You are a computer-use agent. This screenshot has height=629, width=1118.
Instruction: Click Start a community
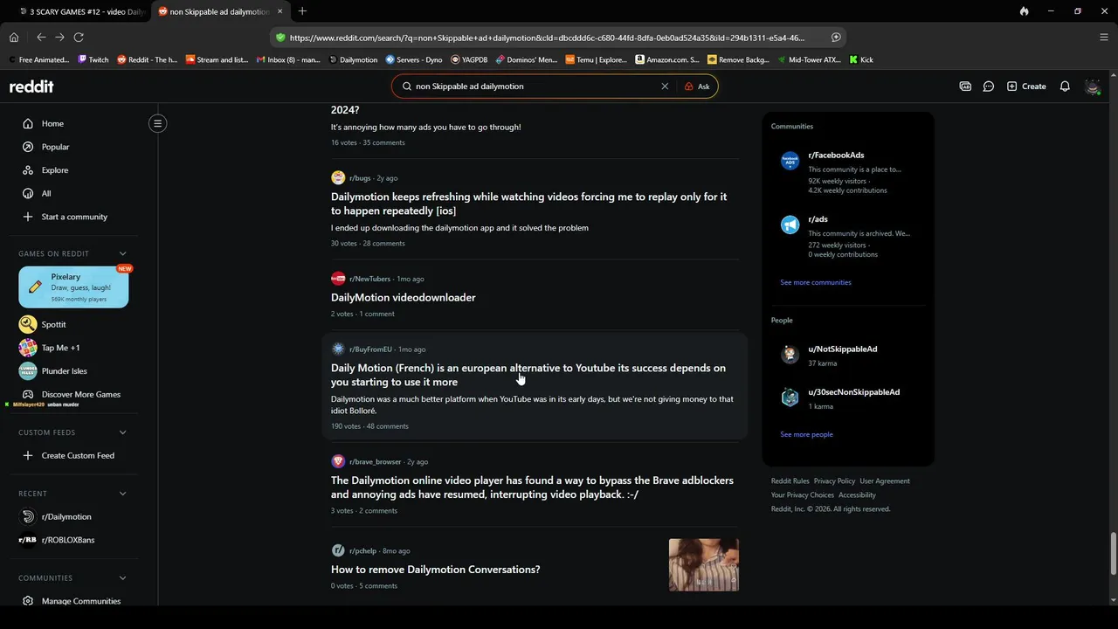(73, 217)
